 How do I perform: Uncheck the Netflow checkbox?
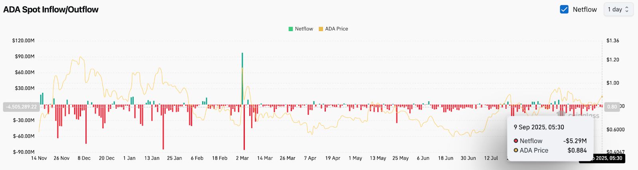pos(564,9)
